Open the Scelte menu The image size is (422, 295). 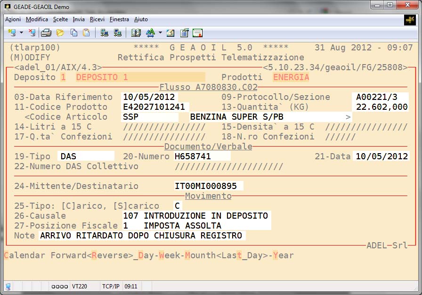60,19
